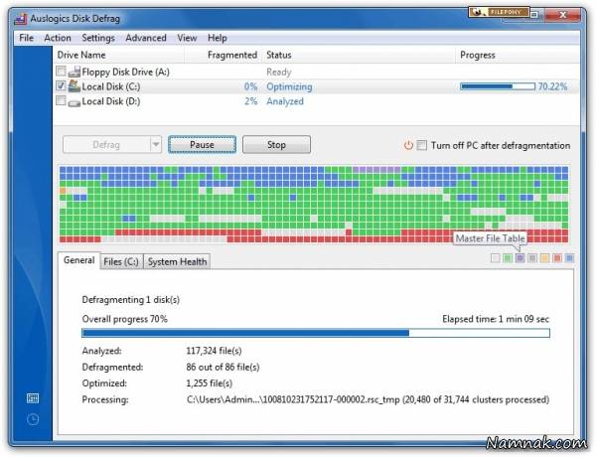The width and height of the screenshot is (596, 457).
Task: Click the clock icon in left sidebar
Action: 33,418
